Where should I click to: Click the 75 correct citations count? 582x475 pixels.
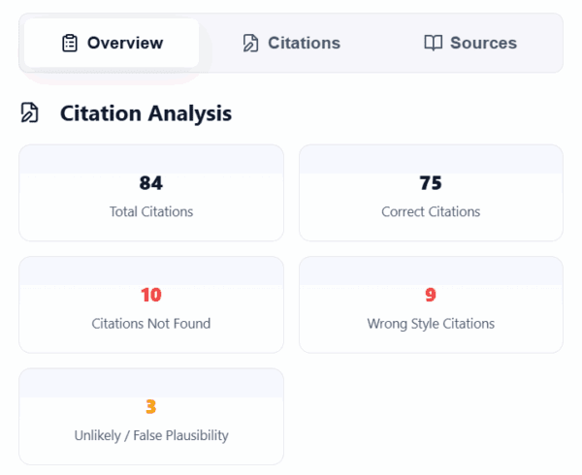(431, 183)
